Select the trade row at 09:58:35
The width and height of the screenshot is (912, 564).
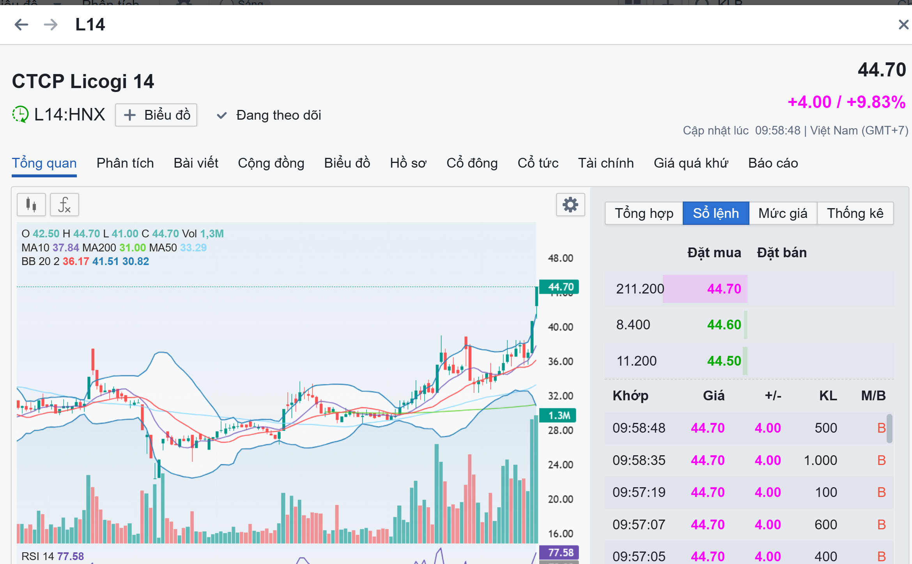tap(749, 460)
